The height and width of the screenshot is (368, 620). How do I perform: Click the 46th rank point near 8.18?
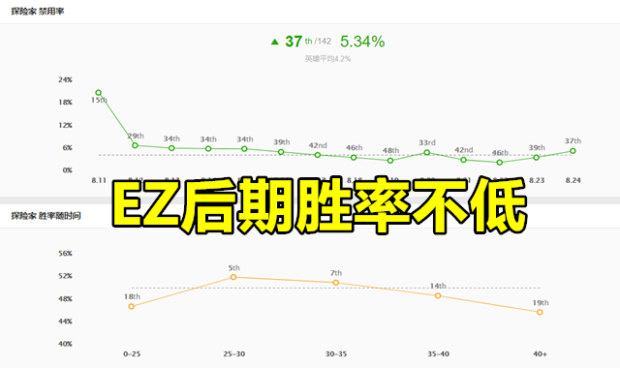[x=354, y=157]
